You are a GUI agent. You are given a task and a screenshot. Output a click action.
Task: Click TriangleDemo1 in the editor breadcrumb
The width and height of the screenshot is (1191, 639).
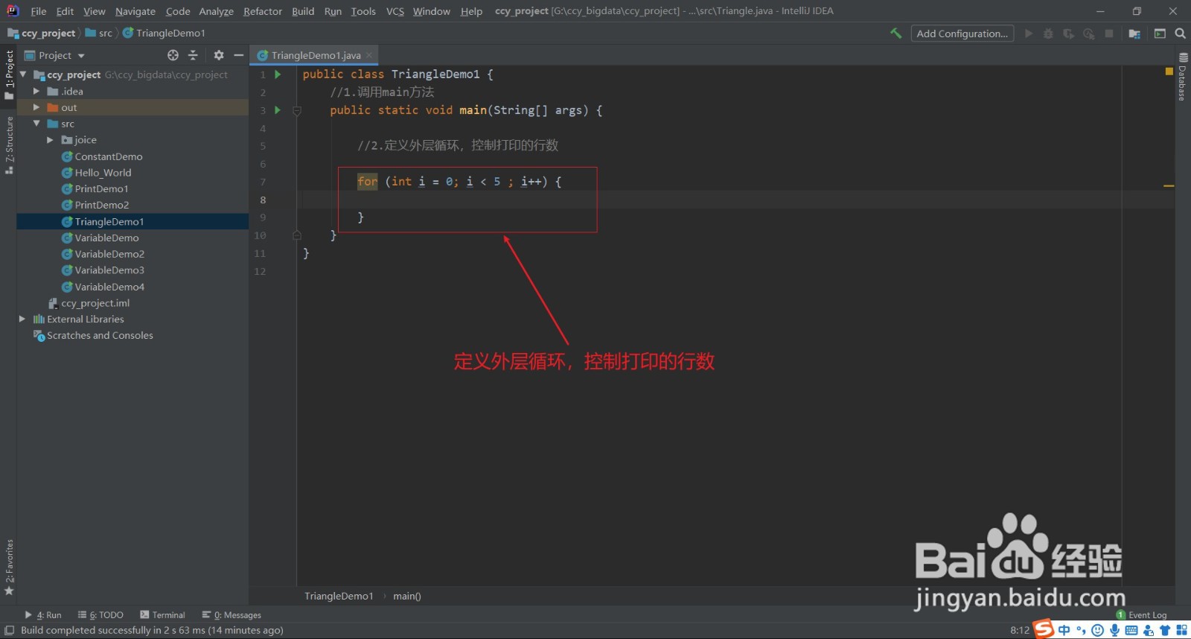pyautogui.click(x=339, y=596)
